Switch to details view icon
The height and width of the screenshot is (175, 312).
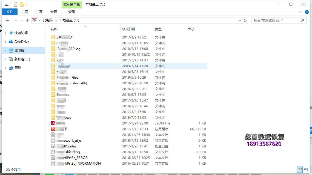[300, 170]
